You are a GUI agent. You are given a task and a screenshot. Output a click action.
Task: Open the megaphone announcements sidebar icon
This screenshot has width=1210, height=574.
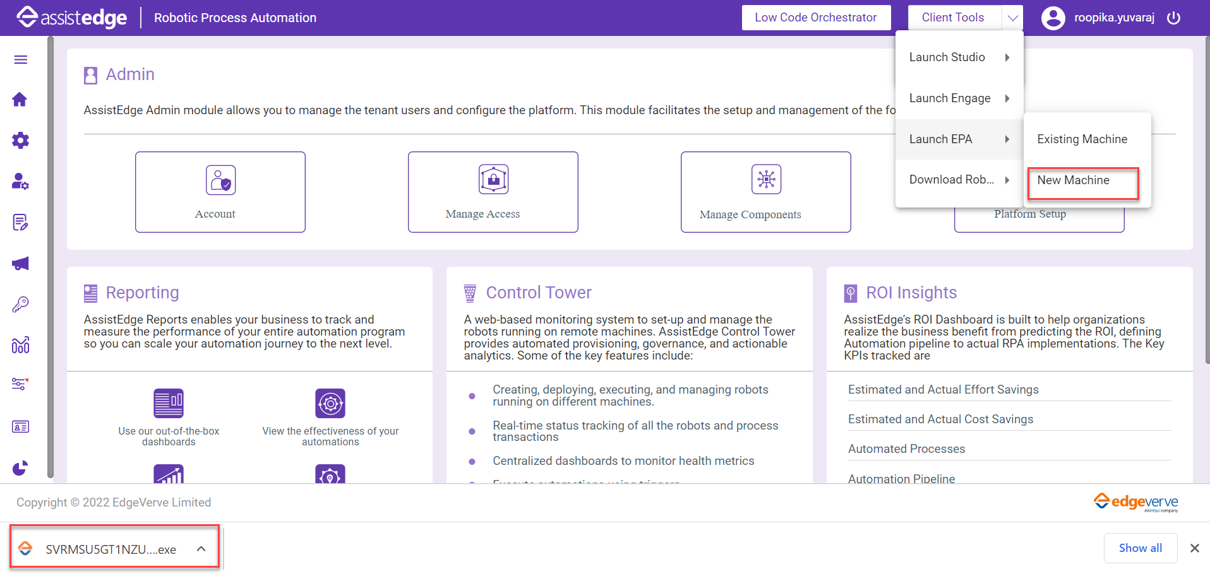coord(20,264)
